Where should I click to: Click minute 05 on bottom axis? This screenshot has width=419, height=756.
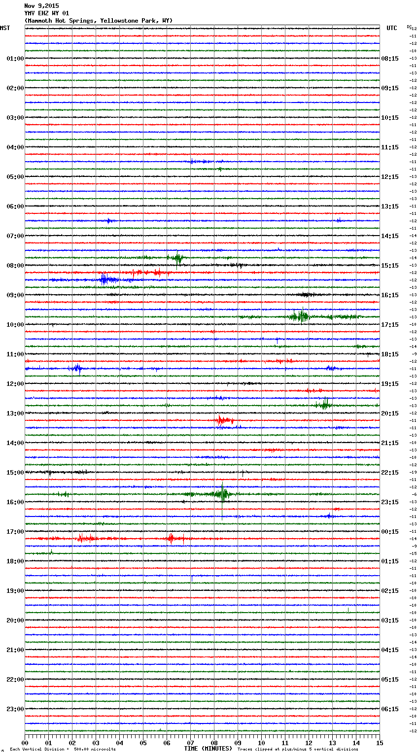(143, 743)
